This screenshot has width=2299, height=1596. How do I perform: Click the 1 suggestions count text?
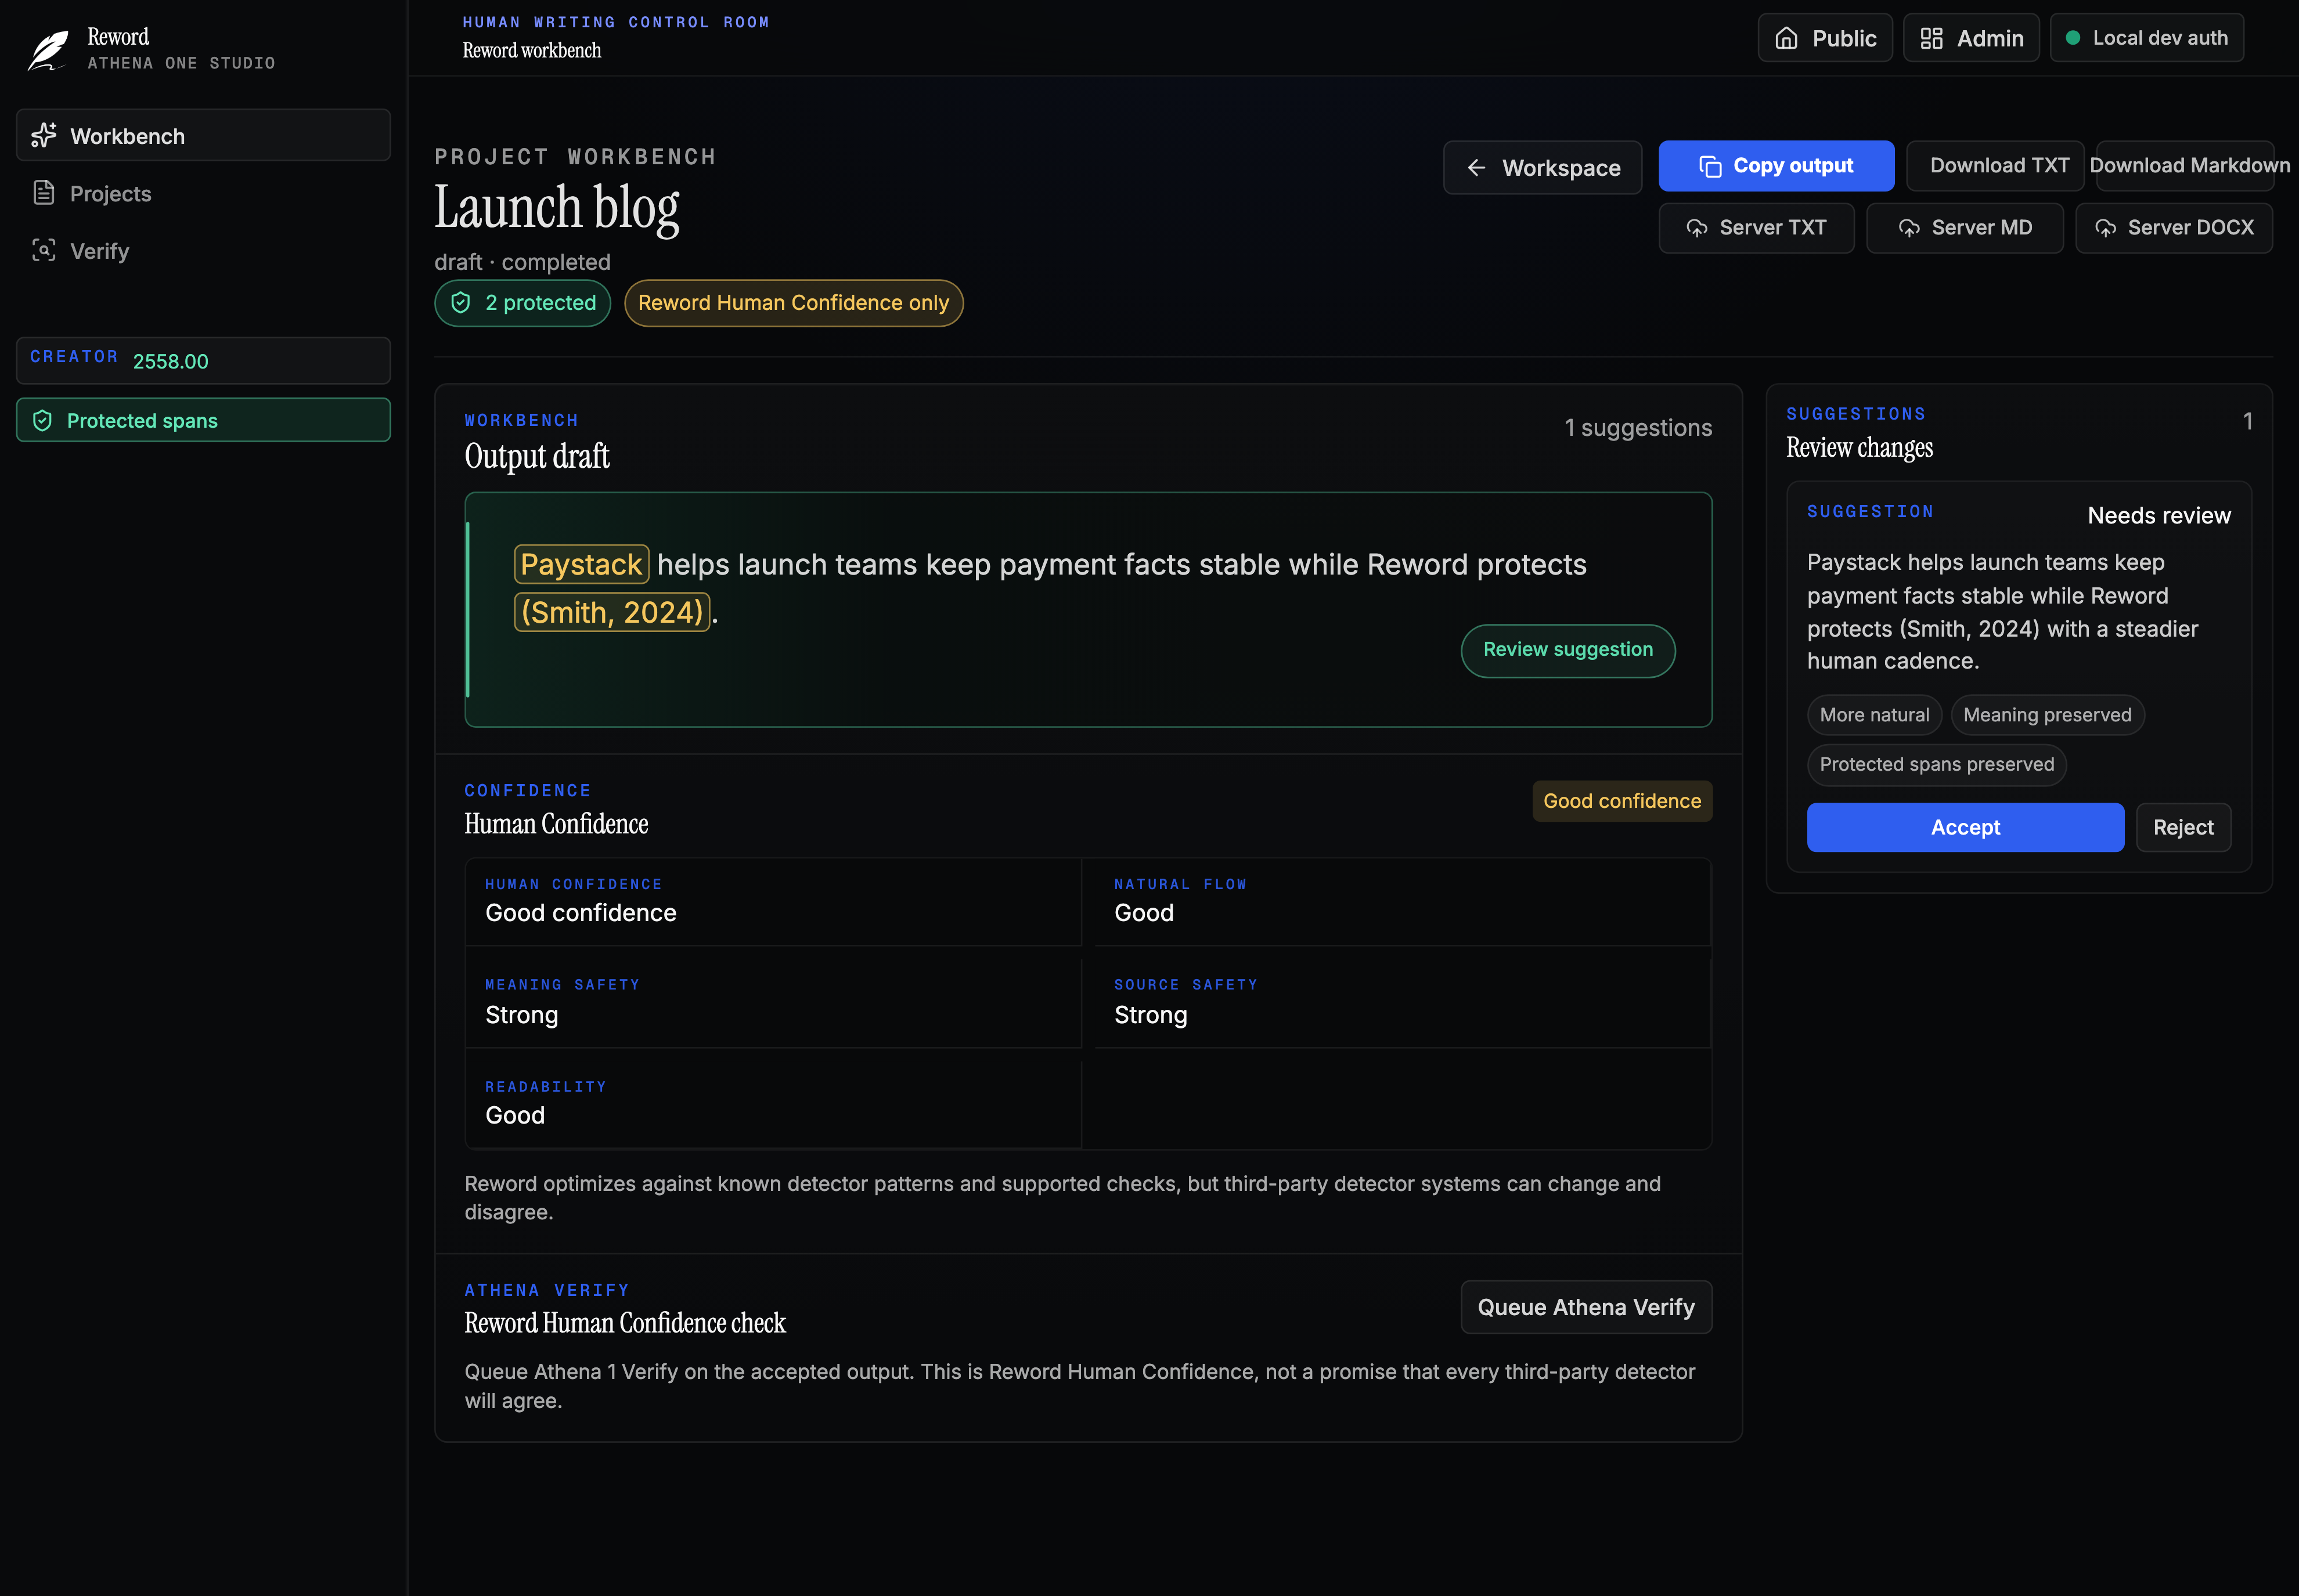pos(1638,428)
